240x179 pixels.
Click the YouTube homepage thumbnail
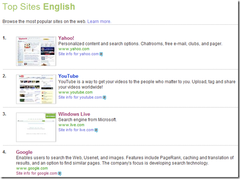pyautogui.click(x=36, y=89)
